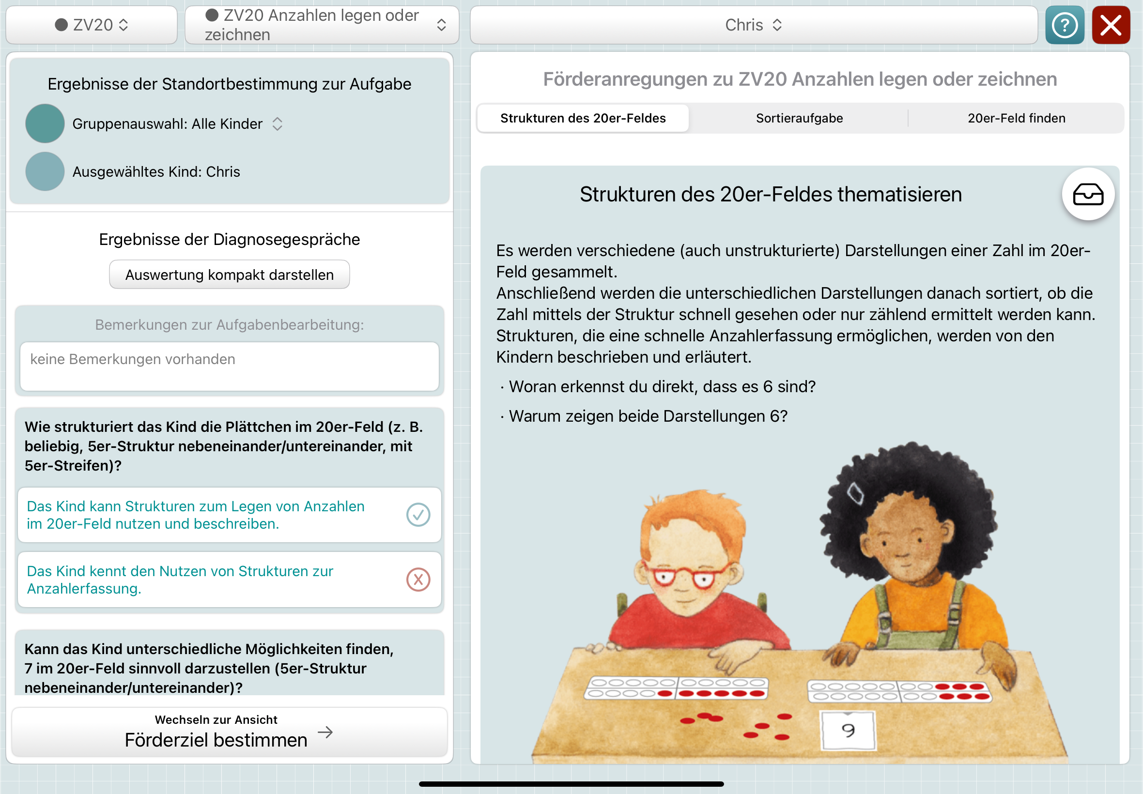
Task: Select the Alle Kinder group color circle
Action: 45,123
